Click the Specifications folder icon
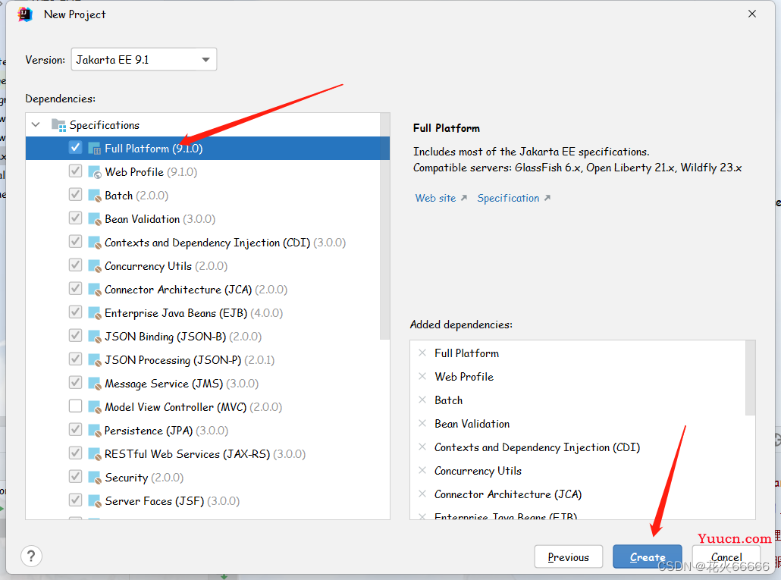Image resolution: width=781 pixels, height=580 pixels. click(59, 125)
